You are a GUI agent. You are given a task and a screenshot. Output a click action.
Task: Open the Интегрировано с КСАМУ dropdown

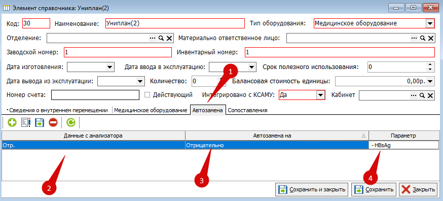320,95
